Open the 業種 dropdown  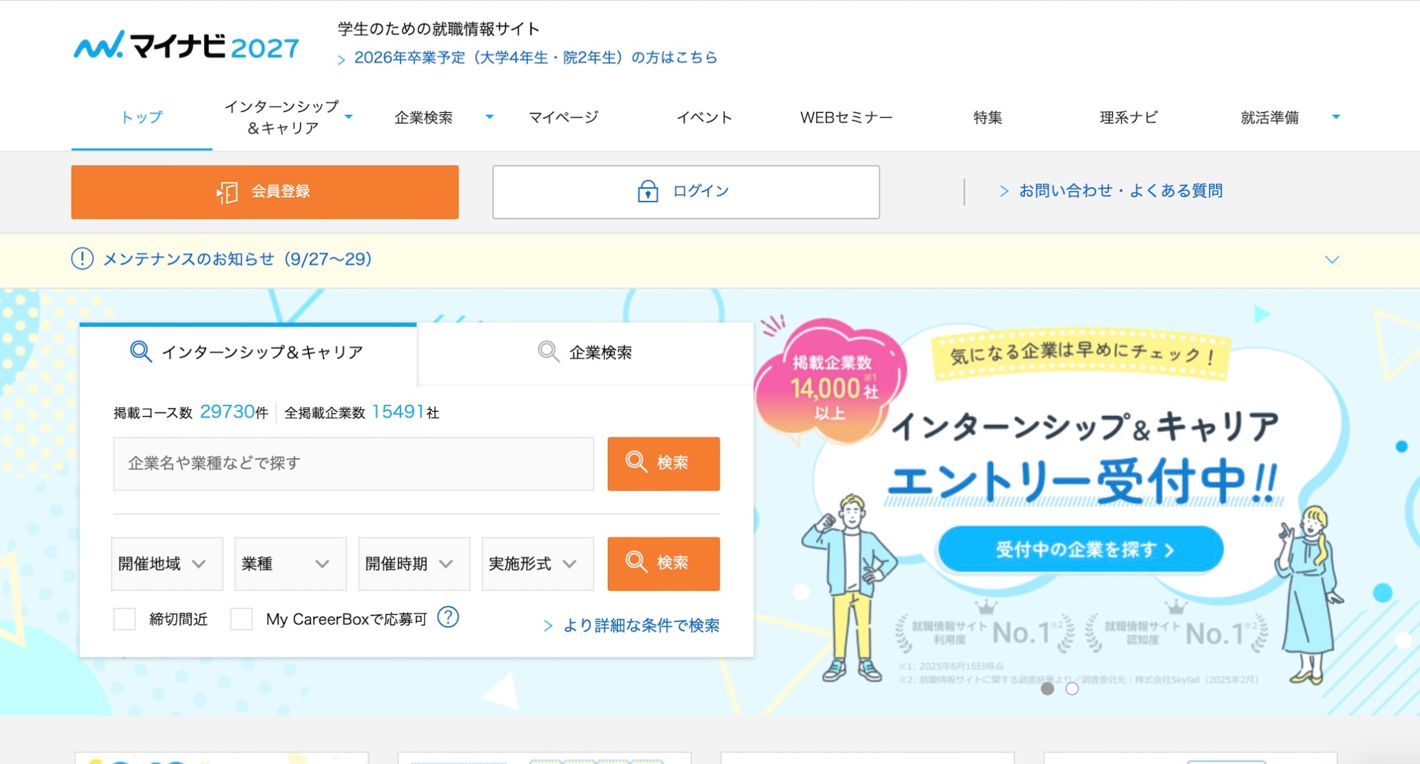290,564
